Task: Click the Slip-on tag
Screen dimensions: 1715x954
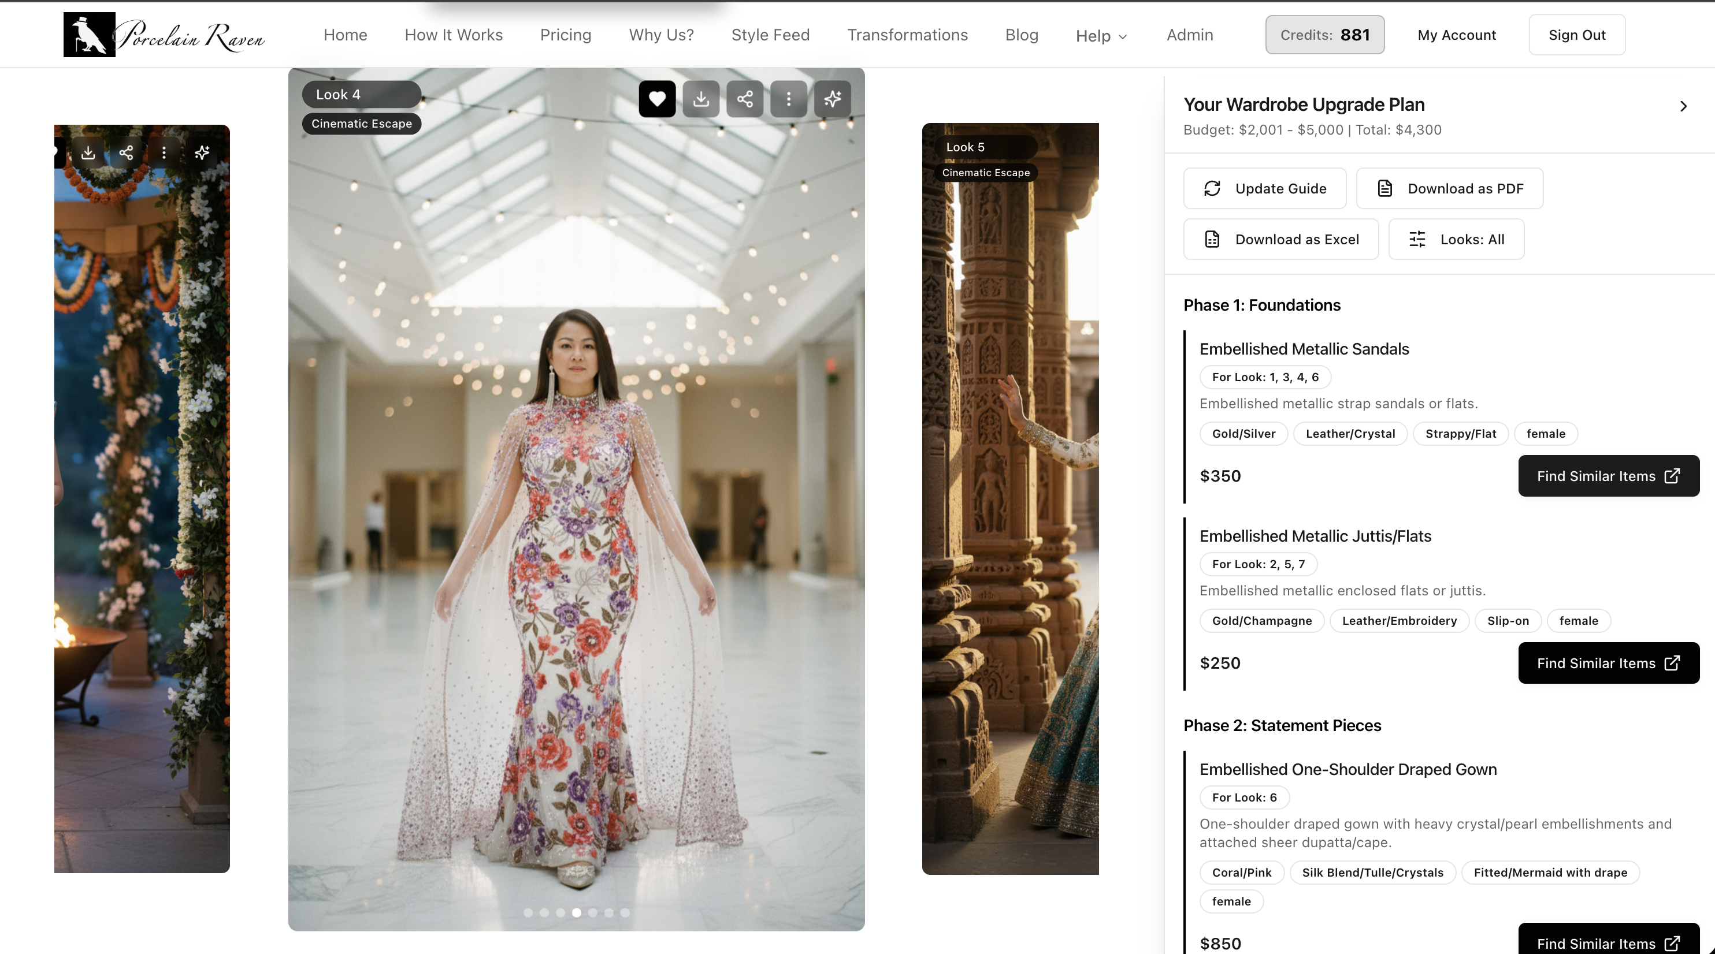Action: point(1508,621)
